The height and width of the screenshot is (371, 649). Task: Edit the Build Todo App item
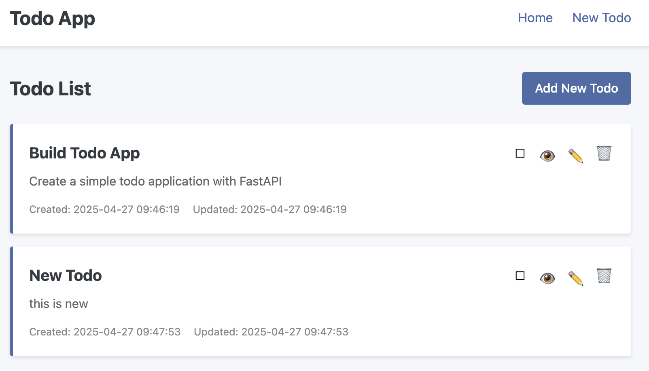576,155
